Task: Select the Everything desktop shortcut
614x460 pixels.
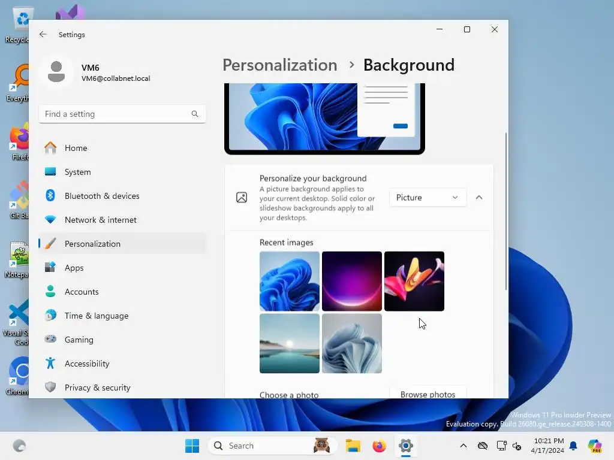Action: [x=17, y=83]
